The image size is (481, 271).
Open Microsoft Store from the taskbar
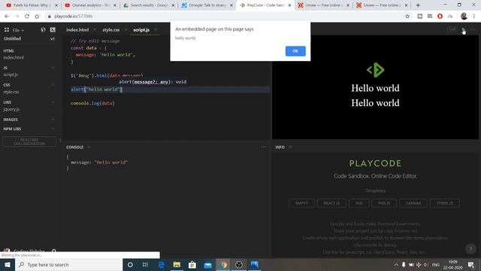(192, 264)
